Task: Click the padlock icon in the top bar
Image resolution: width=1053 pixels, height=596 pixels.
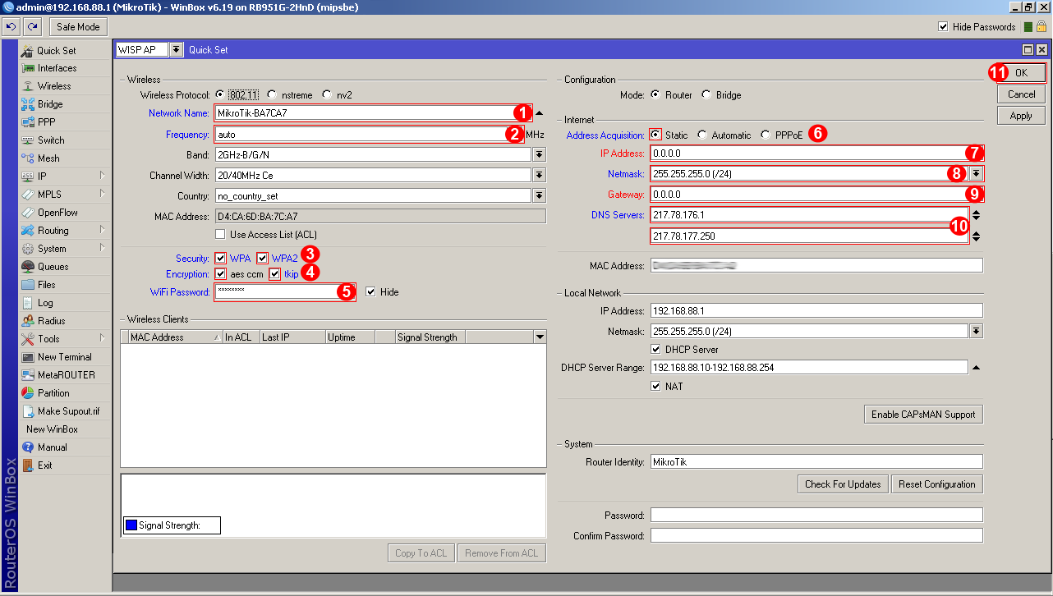Action: coord(1041,27)
